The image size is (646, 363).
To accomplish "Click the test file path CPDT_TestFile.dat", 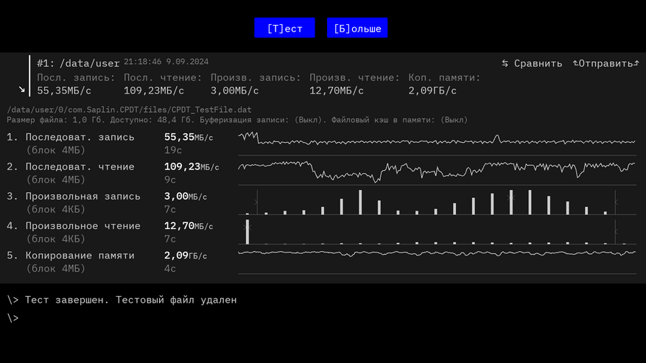I will 129,110.
